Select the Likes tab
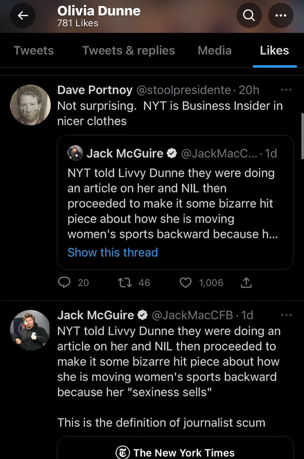This screenshot has height=459, width=304. click(274, 50)
